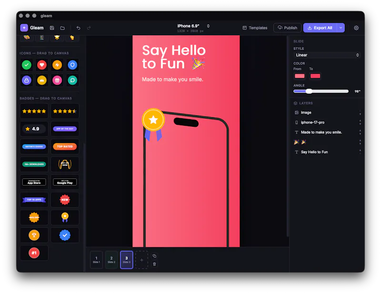Pick the App Store badge
The width and height of the screenshot is (381, 294).
pos(34,182)
